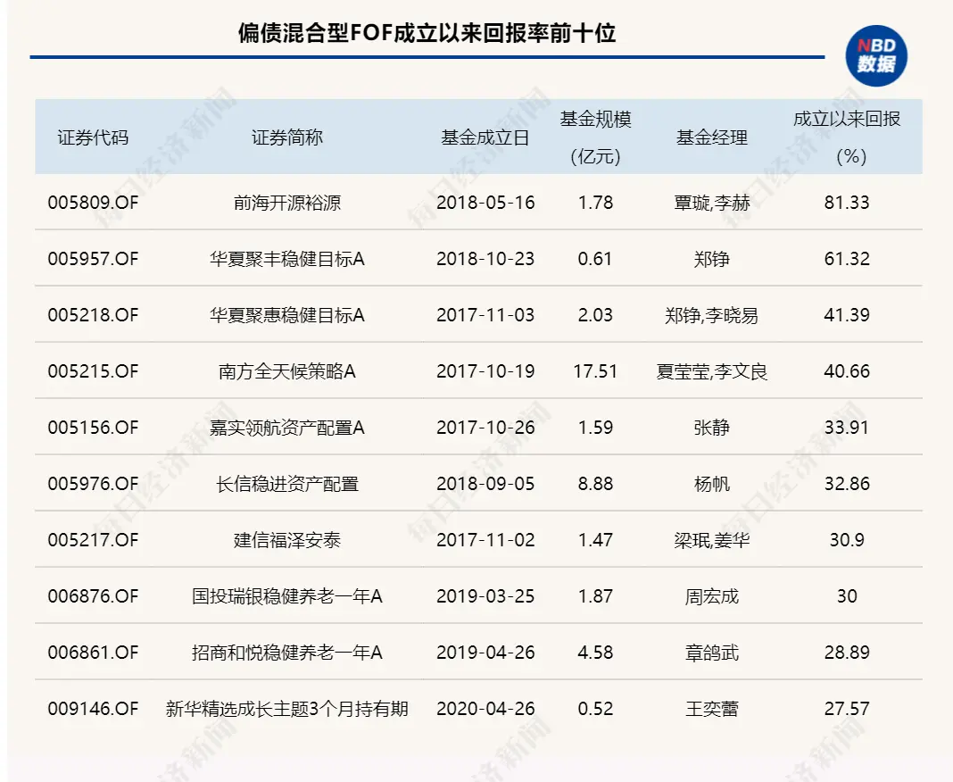Screen dimensions: 953x782
Task: Click fund name 建信福泽安泰
Action: pos(286,540)
